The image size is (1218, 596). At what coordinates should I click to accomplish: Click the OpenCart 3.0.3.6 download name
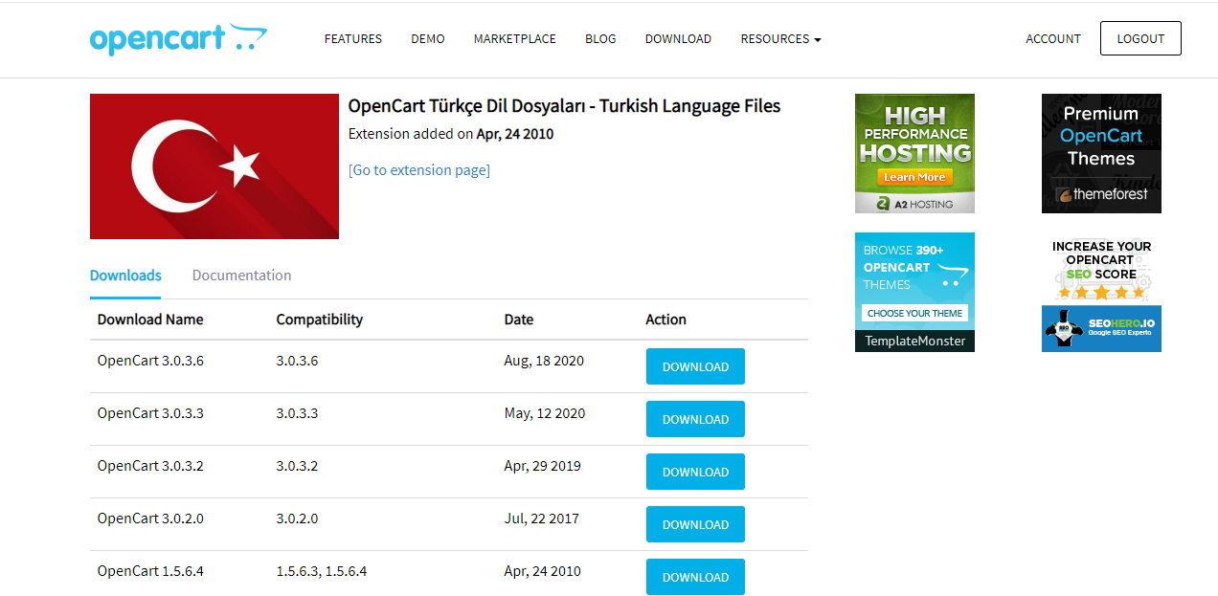150,361
